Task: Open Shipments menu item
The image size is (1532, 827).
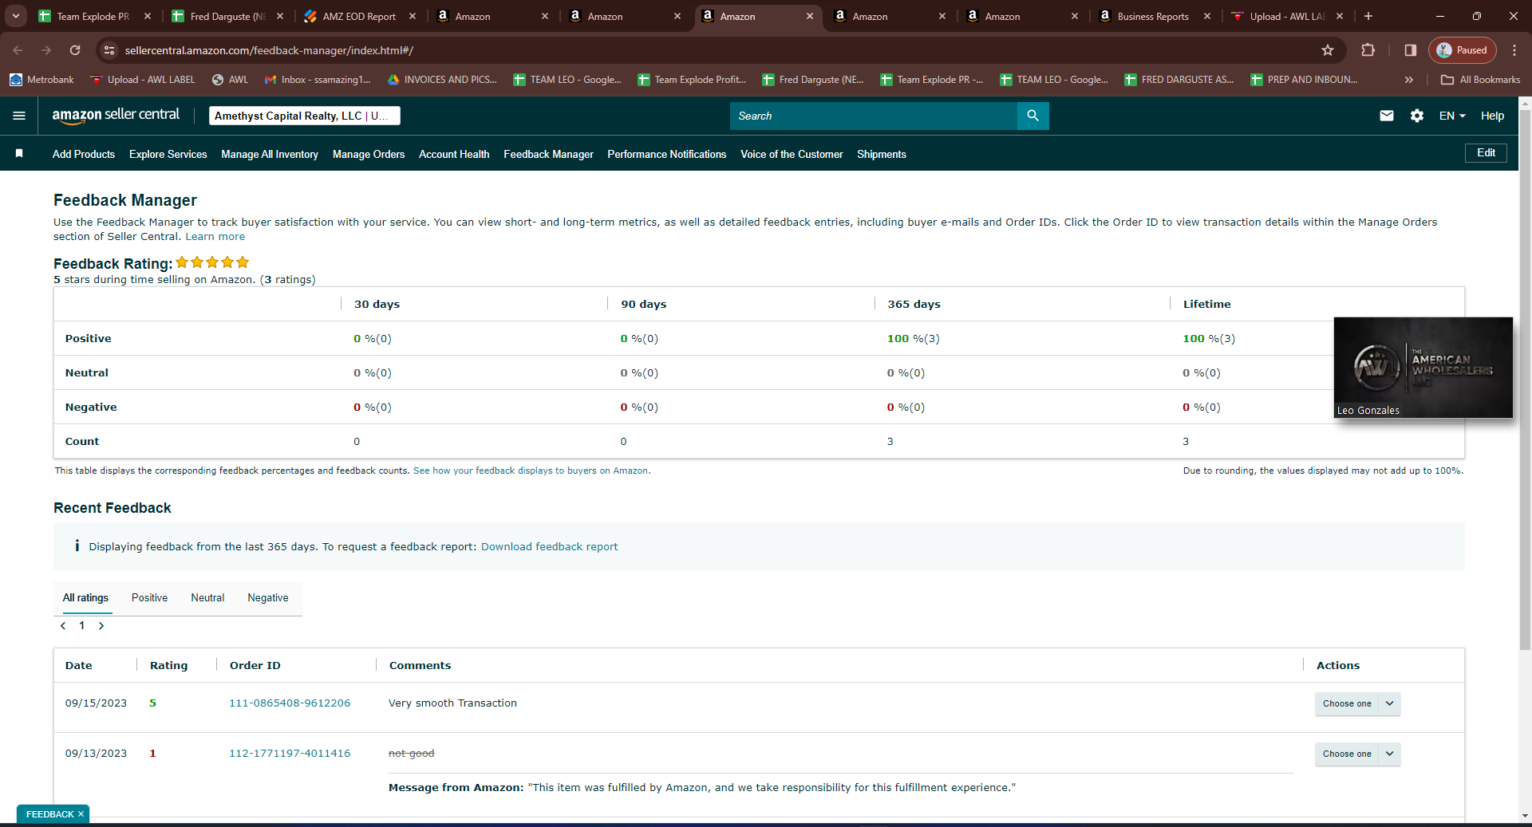Action: pyautogui.click(x=882, y=154)
